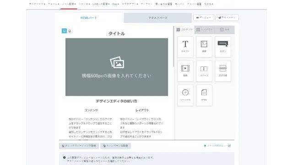
Task: Expand the データベース menu
Action: [x=37, y=4]
